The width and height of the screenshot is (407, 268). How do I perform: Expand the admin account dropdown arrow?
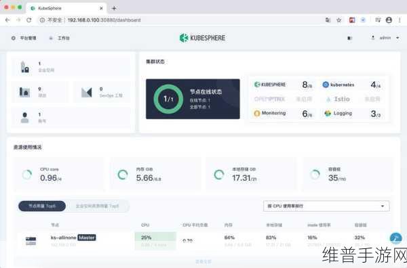coord(398,38)
